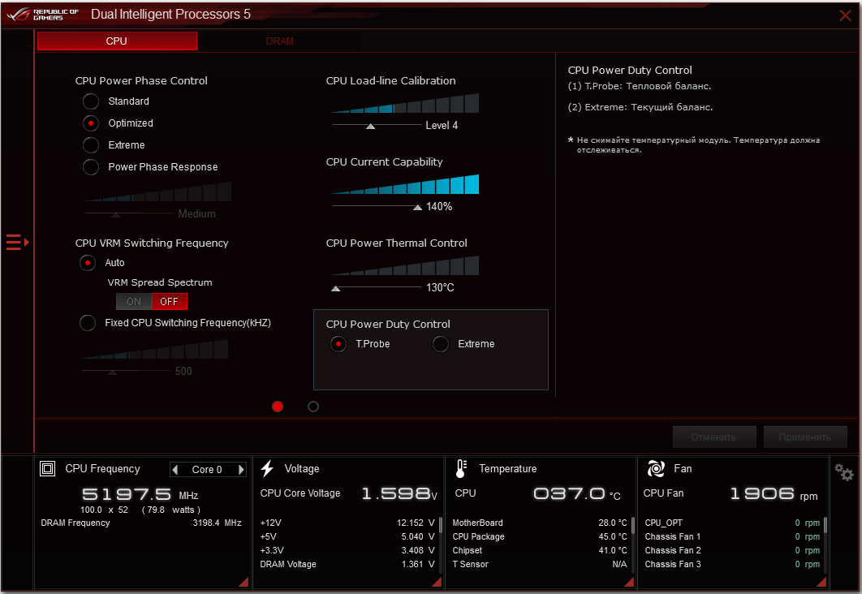Open the red sidebar menu icon
Screen dimensions: 862x594
click(17, 242)
